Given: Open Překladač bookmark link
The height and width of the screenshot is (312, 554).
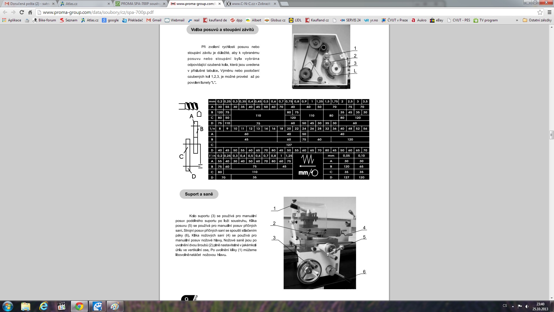Looking at the screenshot, I should pyautogui.click(x=132, y=20).
